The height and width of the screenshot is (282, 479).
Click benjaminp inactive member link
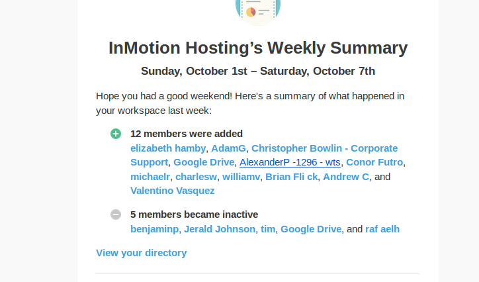pyautogui.click(x=154, y=229)
